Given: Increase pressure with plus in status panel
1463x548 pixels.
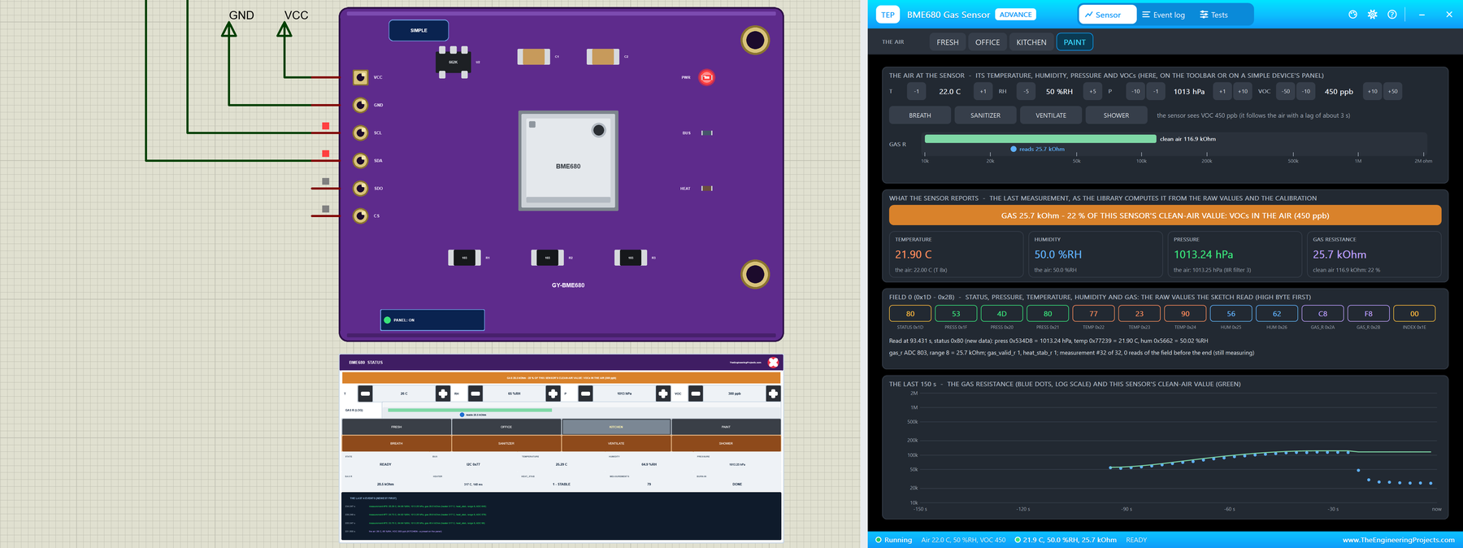Looking at the screenshot, I should [x=663, y=394].
